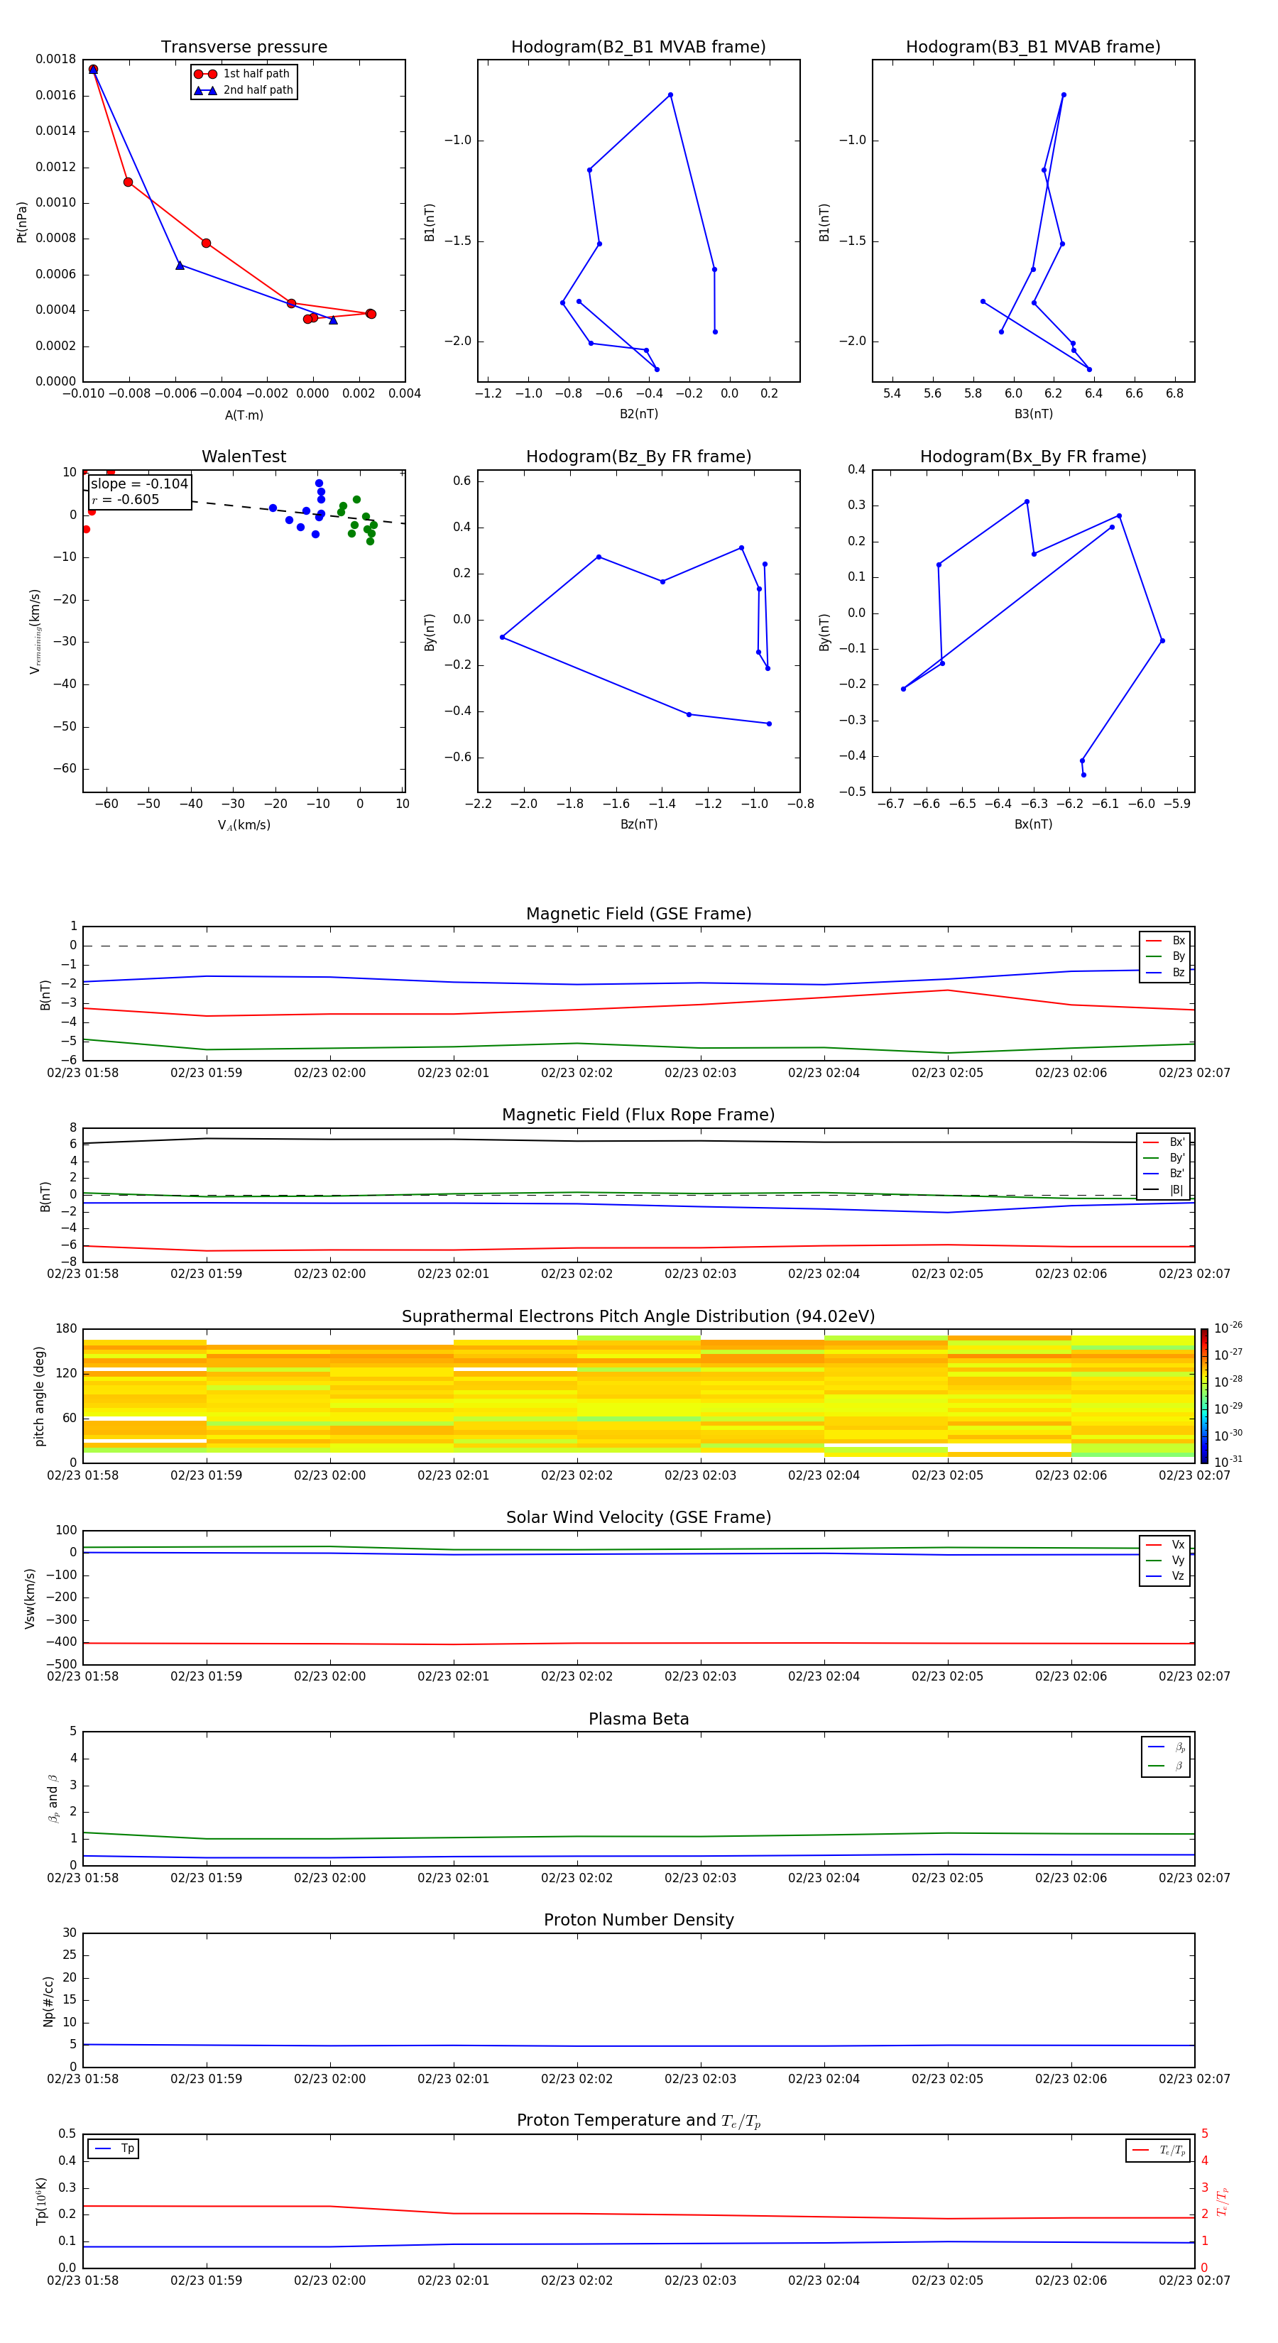Click the |B| legend entry in Flux Rope plot
The image size is (1278, 2343).
click(1164, 1190)
